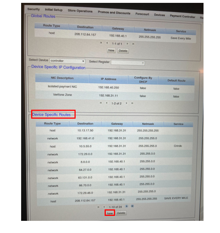
Task: Open the Payment Controller tab
Action: click(182, 16)
